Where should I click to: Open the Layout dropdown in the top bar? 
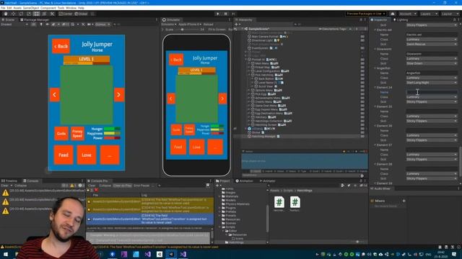coord(450,14)
